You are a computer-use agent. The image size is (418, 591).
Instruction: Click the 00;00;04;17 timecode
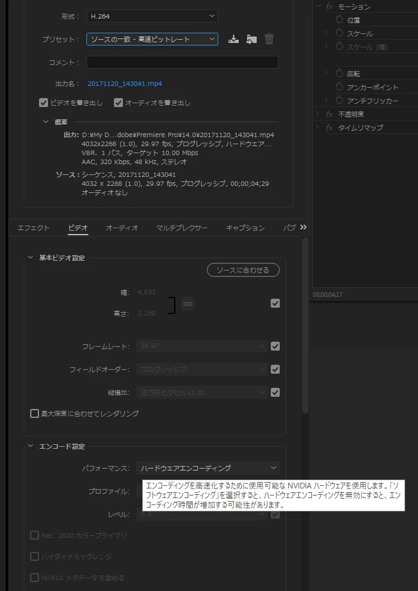[328, 295]
